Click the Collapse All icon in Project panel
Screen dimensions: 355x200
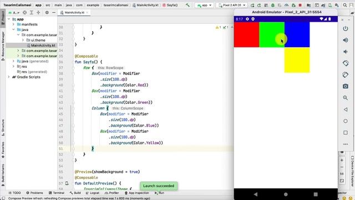(38, 13)
